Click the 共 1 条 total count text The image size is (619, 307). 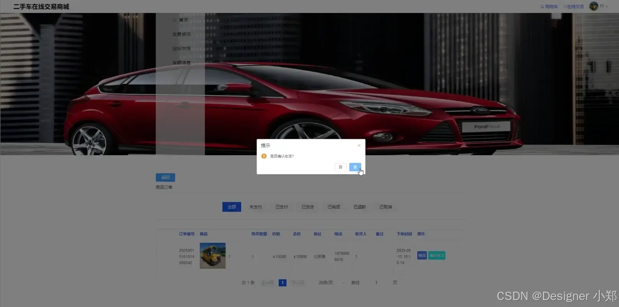tap(248, 283)
